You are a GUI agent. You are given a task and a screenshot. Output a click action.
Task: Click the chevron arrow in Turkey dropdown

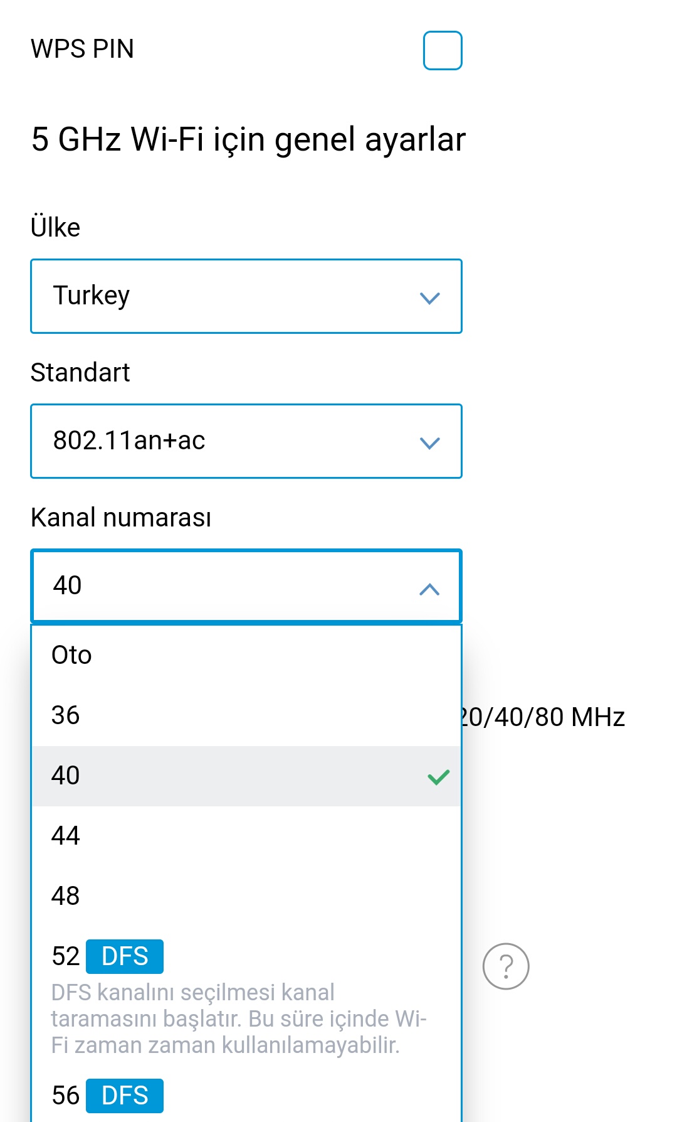(429, 297)
